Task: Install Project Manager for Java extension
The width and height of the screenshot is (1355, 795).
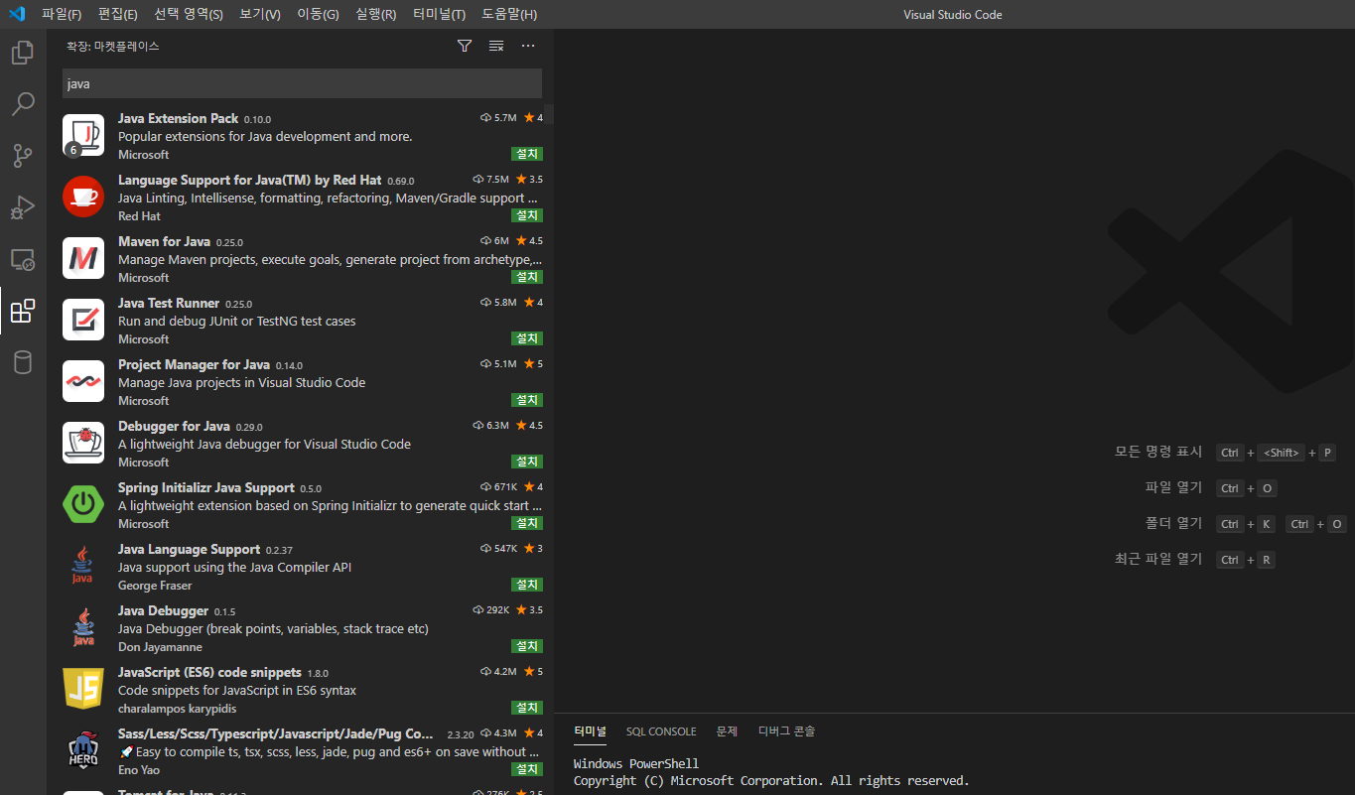Action: [527, 400]
